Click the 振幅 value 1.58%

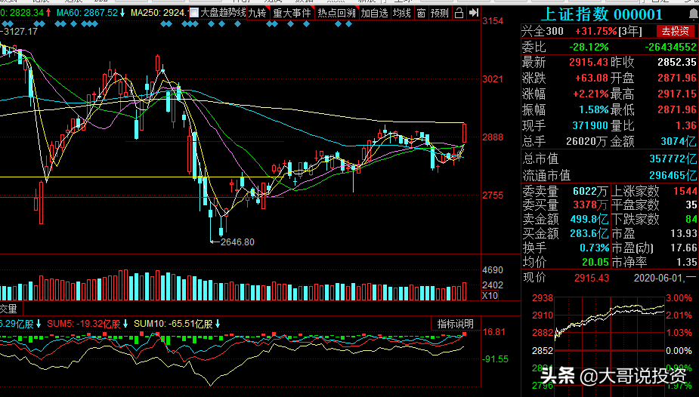(x=594, y=109)
